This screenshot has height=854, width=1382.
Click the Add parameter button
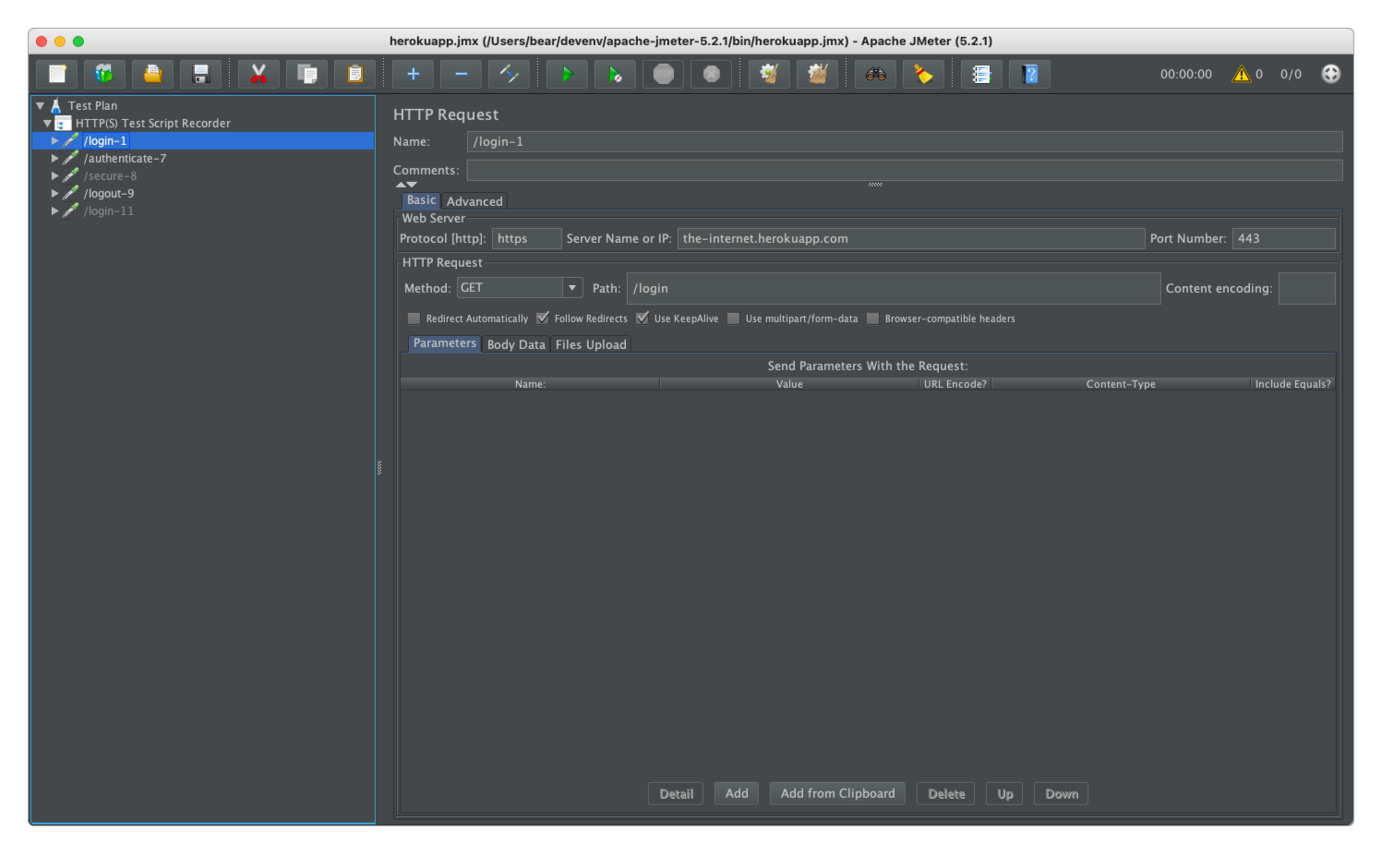(737, 793)
